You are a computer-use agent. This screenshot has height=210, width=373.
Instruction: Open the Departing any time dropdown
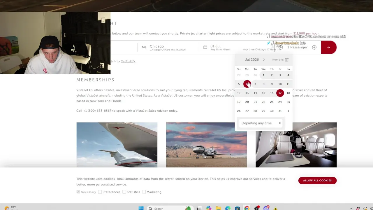pyautogui.click(x=261, y=123)
